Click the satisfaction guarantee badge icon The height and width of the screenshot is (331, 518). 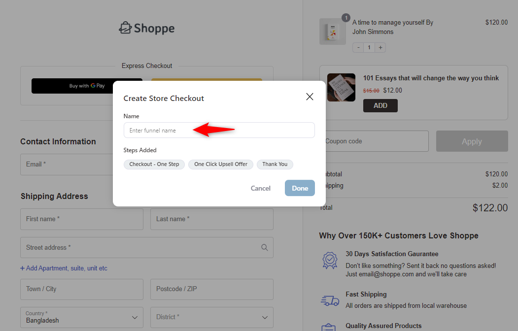coord(330,261)
